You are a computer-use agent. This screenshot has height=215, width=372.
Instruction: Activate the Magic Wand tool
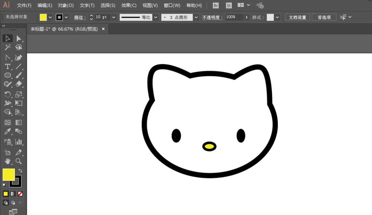(8, 48)
